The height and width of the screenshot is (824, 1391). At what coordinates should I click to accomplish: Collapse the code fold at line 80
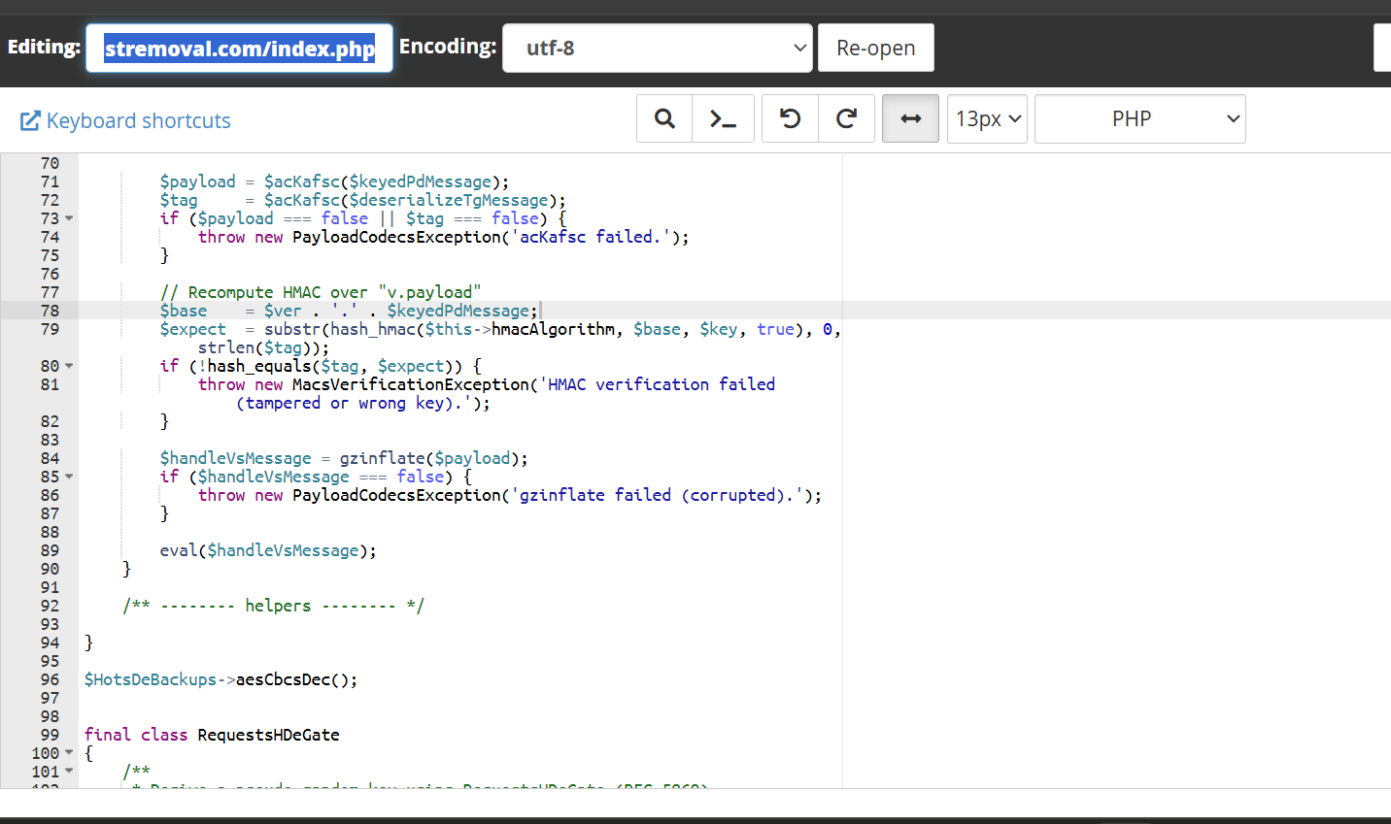pos(69,367)
